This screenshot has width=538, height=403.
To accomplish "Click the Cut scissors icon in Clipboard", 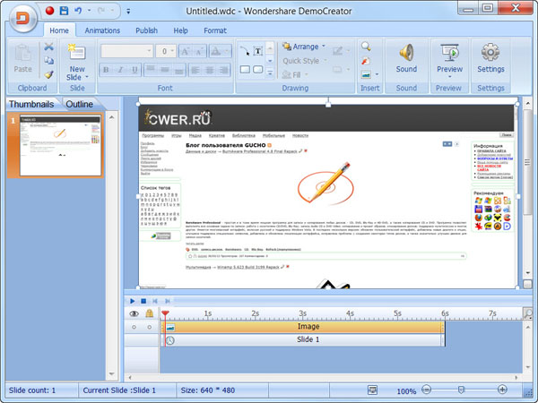I will click(49, 47).
